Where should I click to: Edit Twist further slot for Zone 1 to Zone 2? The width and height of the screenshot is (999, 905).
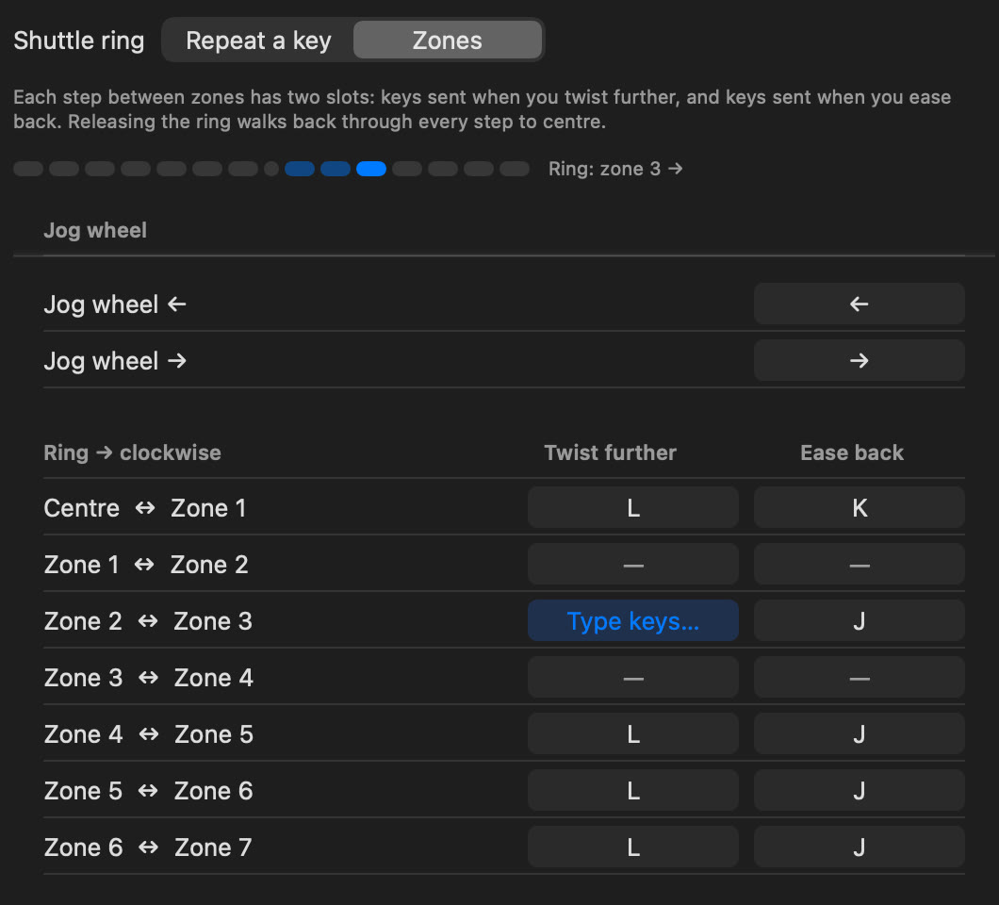click(x=633, y=565)
